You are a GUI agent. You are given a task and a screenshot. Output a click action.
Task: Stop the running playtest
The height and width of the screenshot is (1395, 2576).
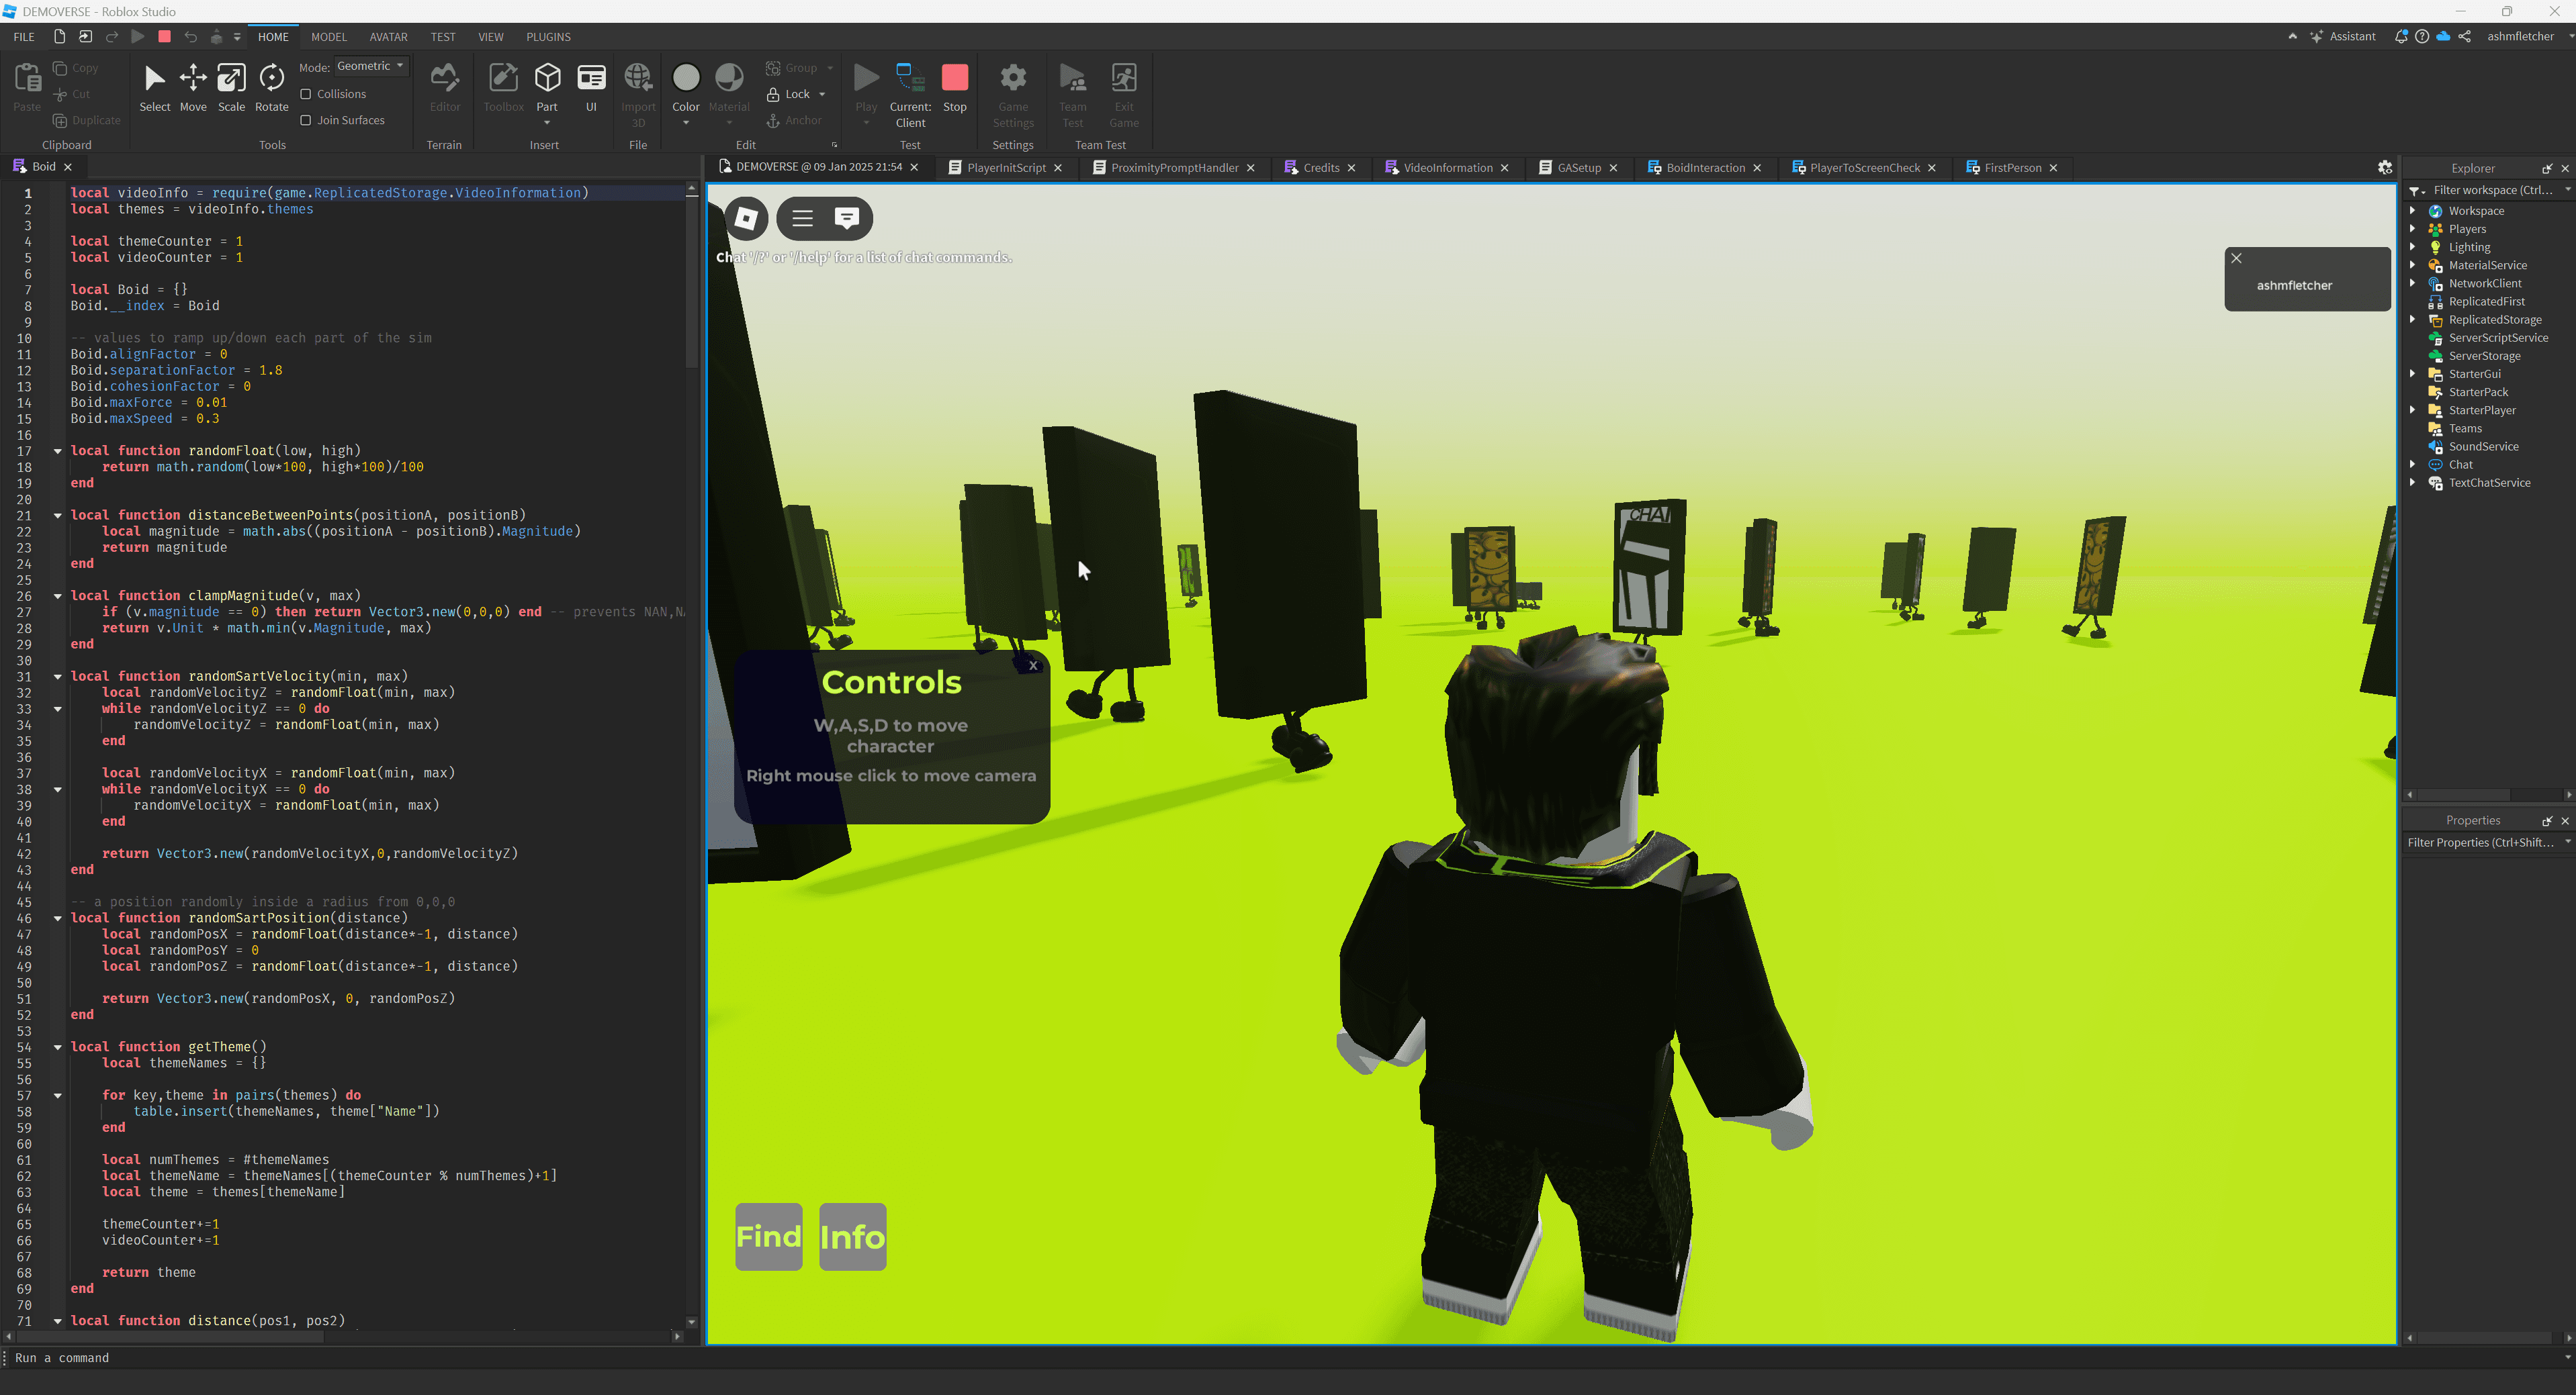[x=955, y=88]
